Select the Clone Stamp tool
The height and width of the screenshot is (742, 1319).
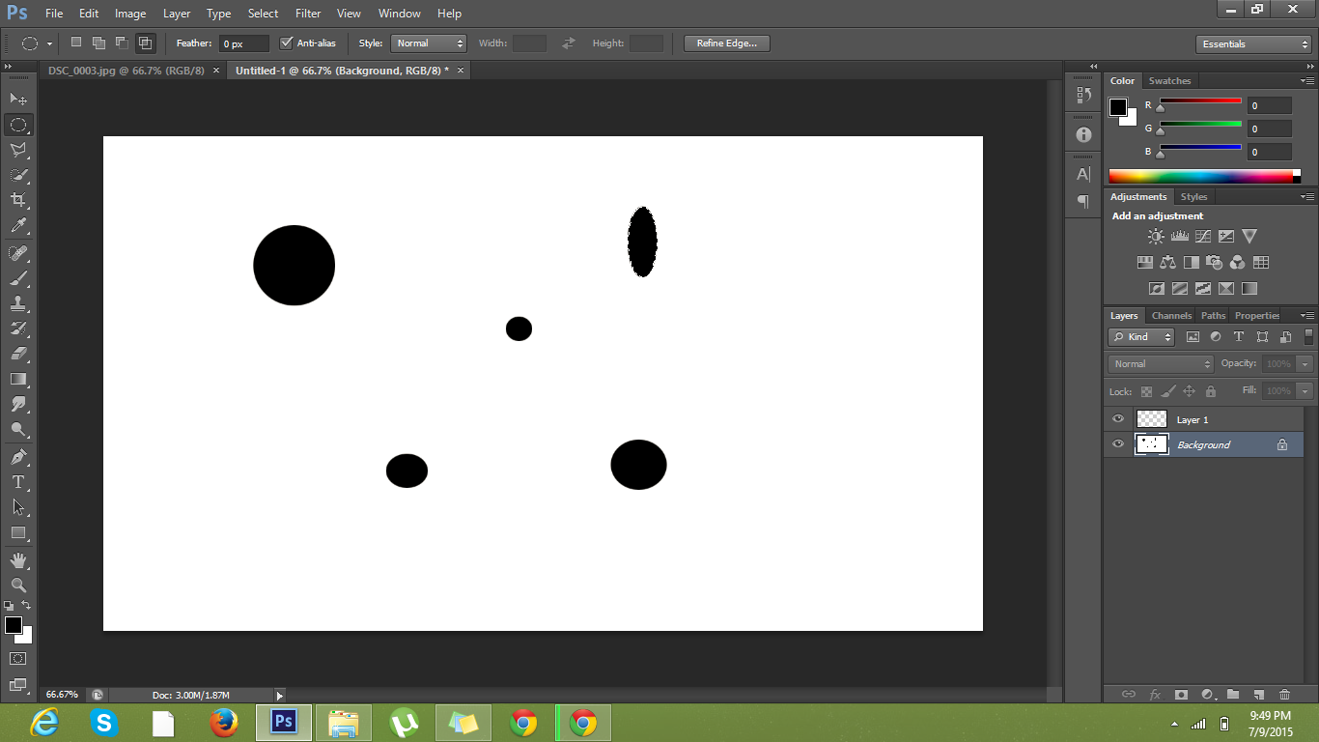pyautogui.click(x=18, y=303)
